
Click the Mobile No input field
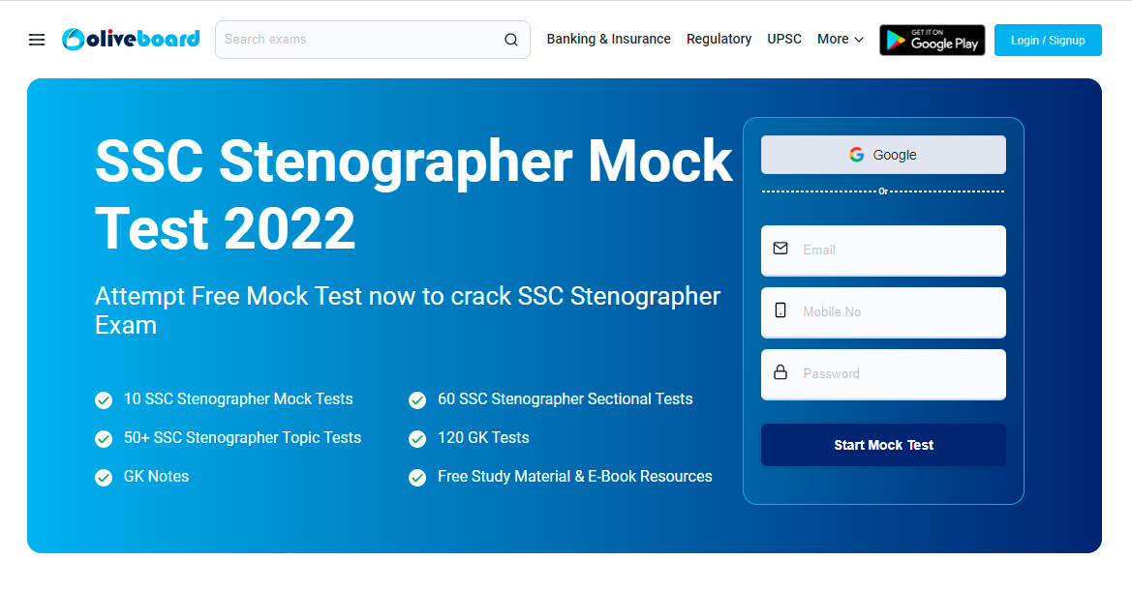click(x=883, y=312)
